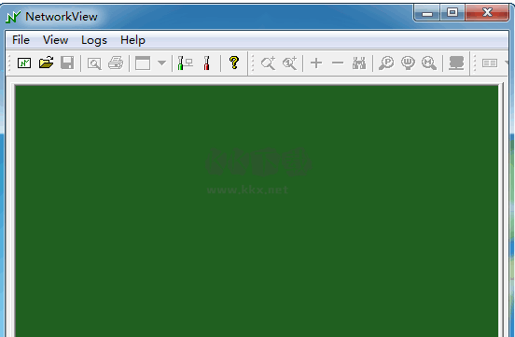Open Print Preview from the toolbar
This screenshot has width=515, height=337.
[94, 63]
